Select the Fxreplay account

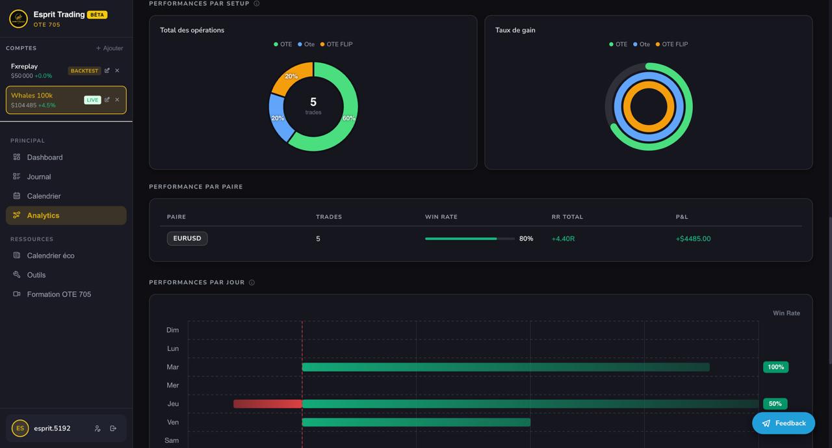66,71
